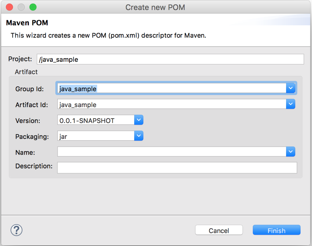Close the Create new POM window
The height and width of the screenshot is (246, 312).
pyautogui.click(x=9, y=7)
